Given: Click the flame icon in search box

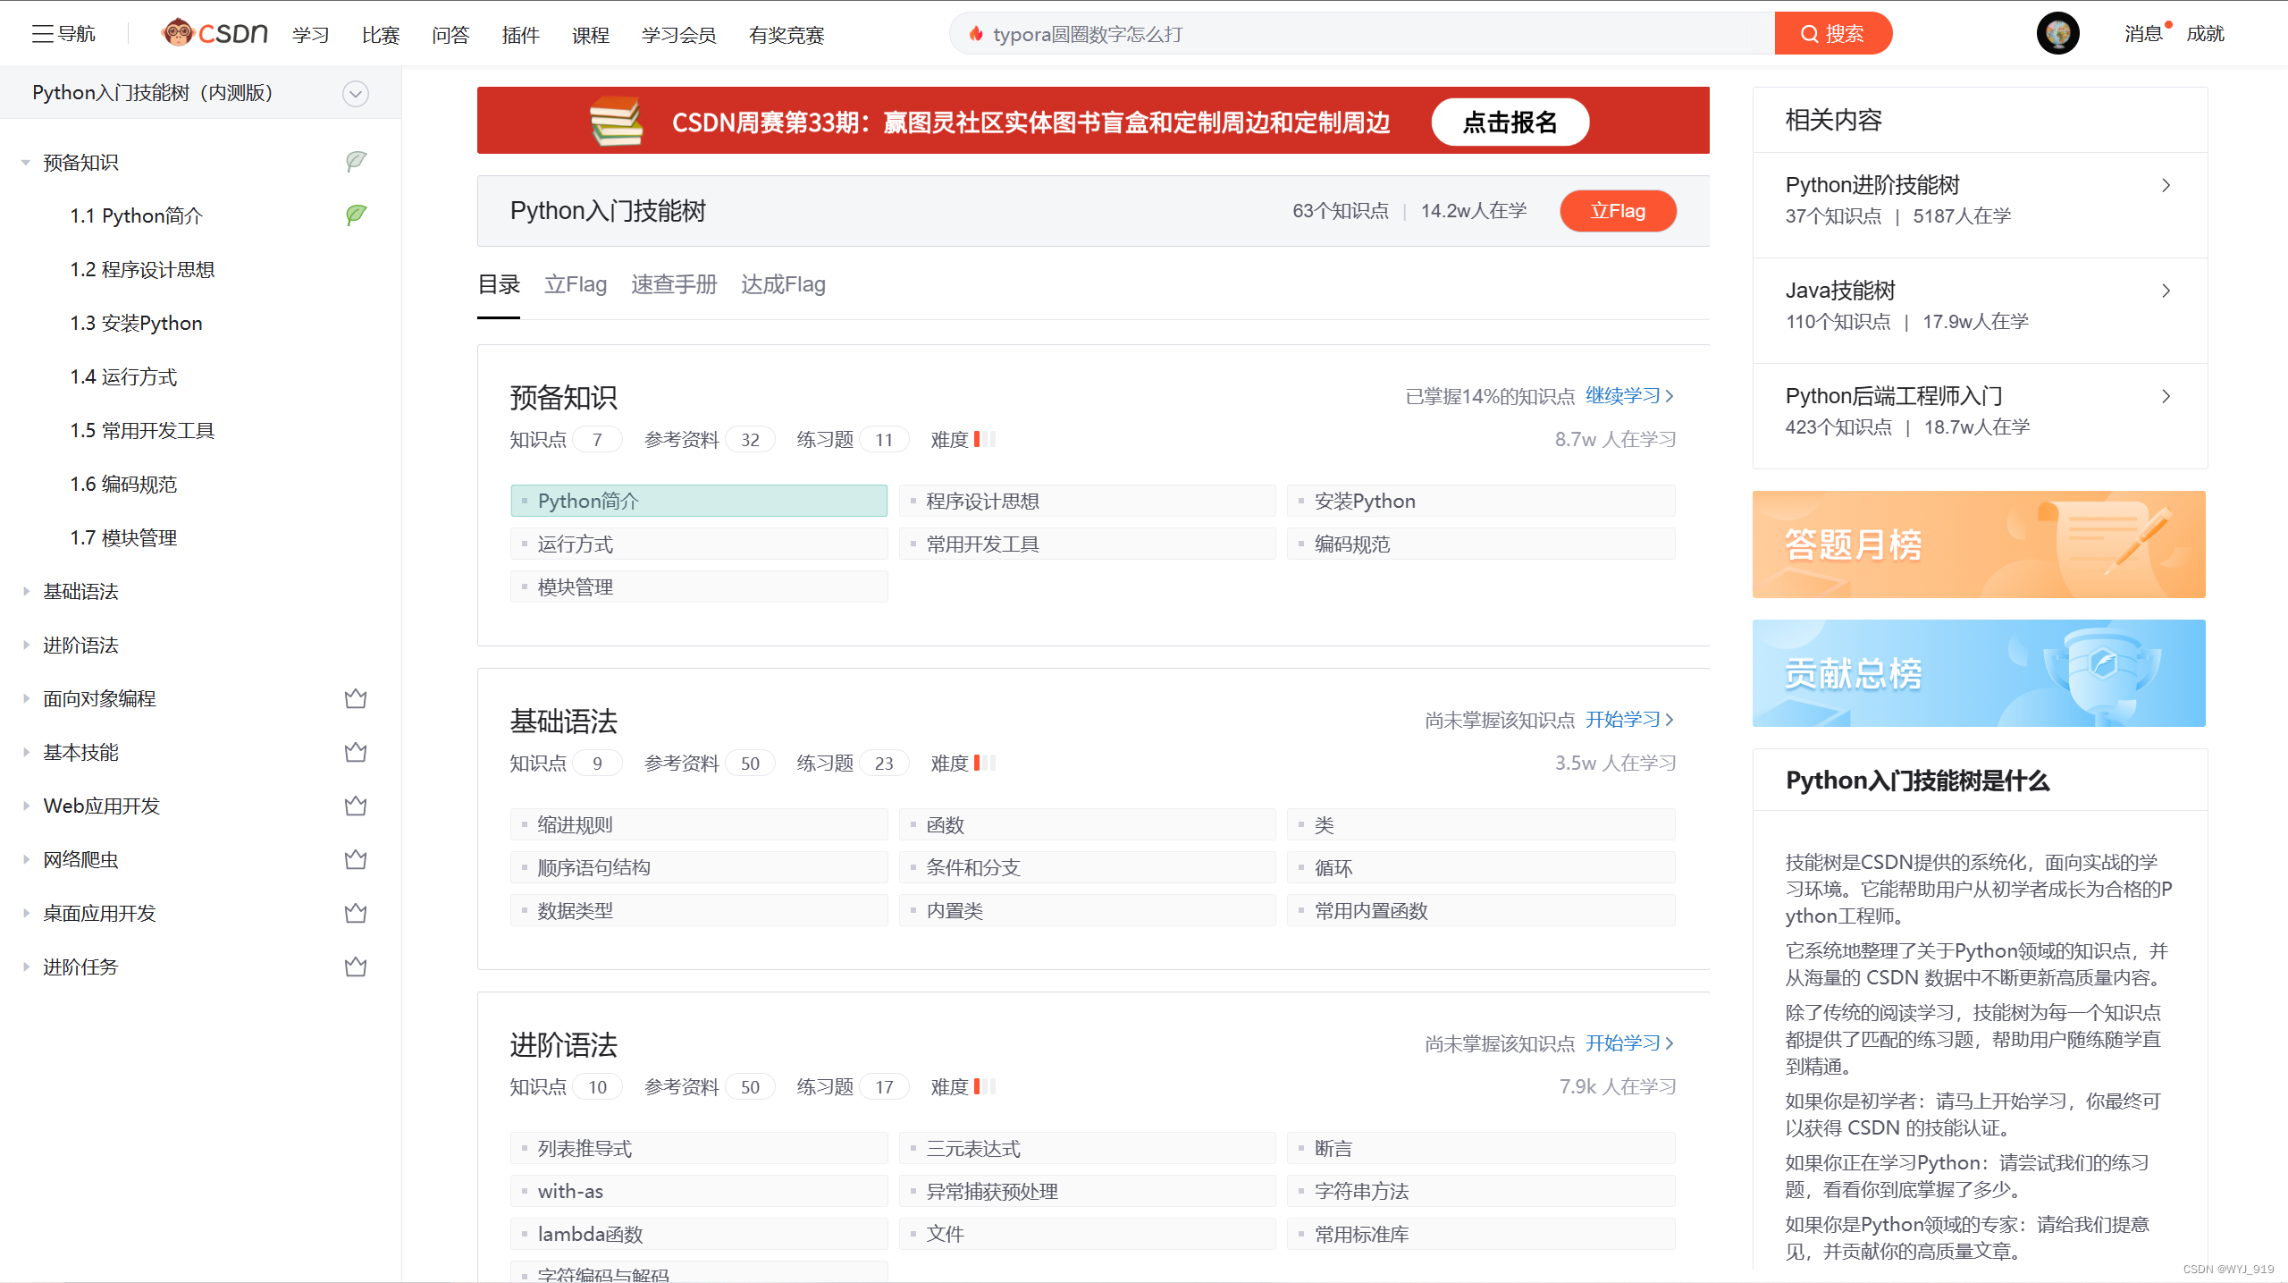Looking at the screenshot, I should [976, 34].
